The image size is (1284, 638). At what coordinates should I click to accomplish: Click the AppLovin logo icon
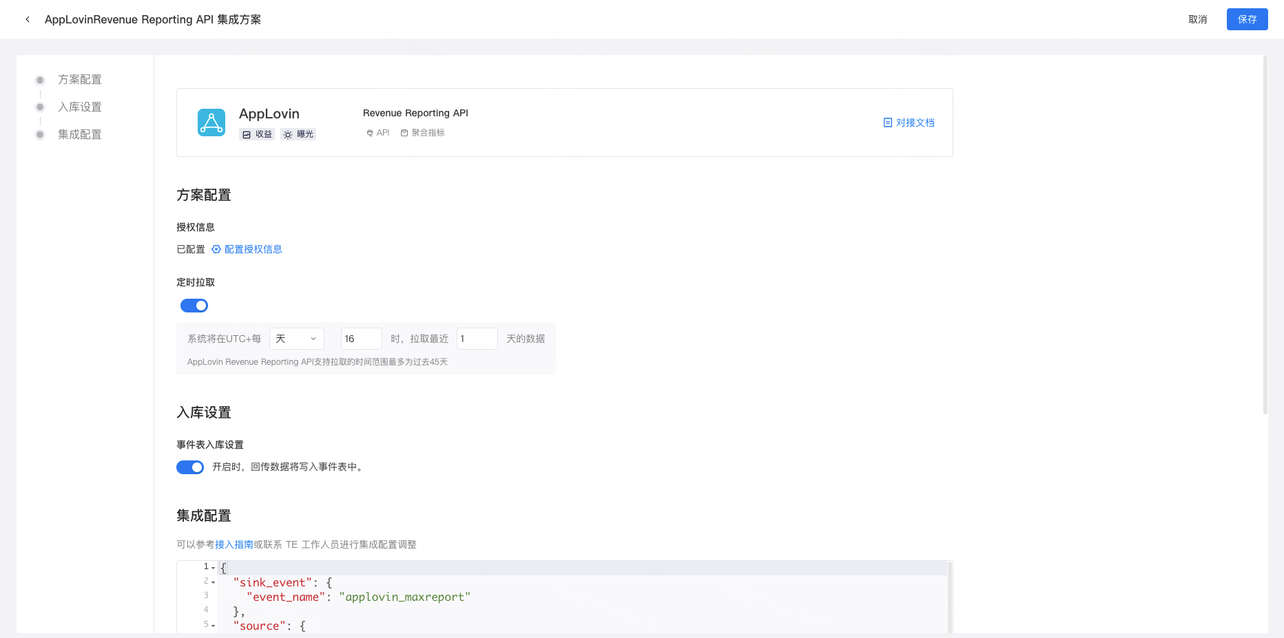(211, 123)
